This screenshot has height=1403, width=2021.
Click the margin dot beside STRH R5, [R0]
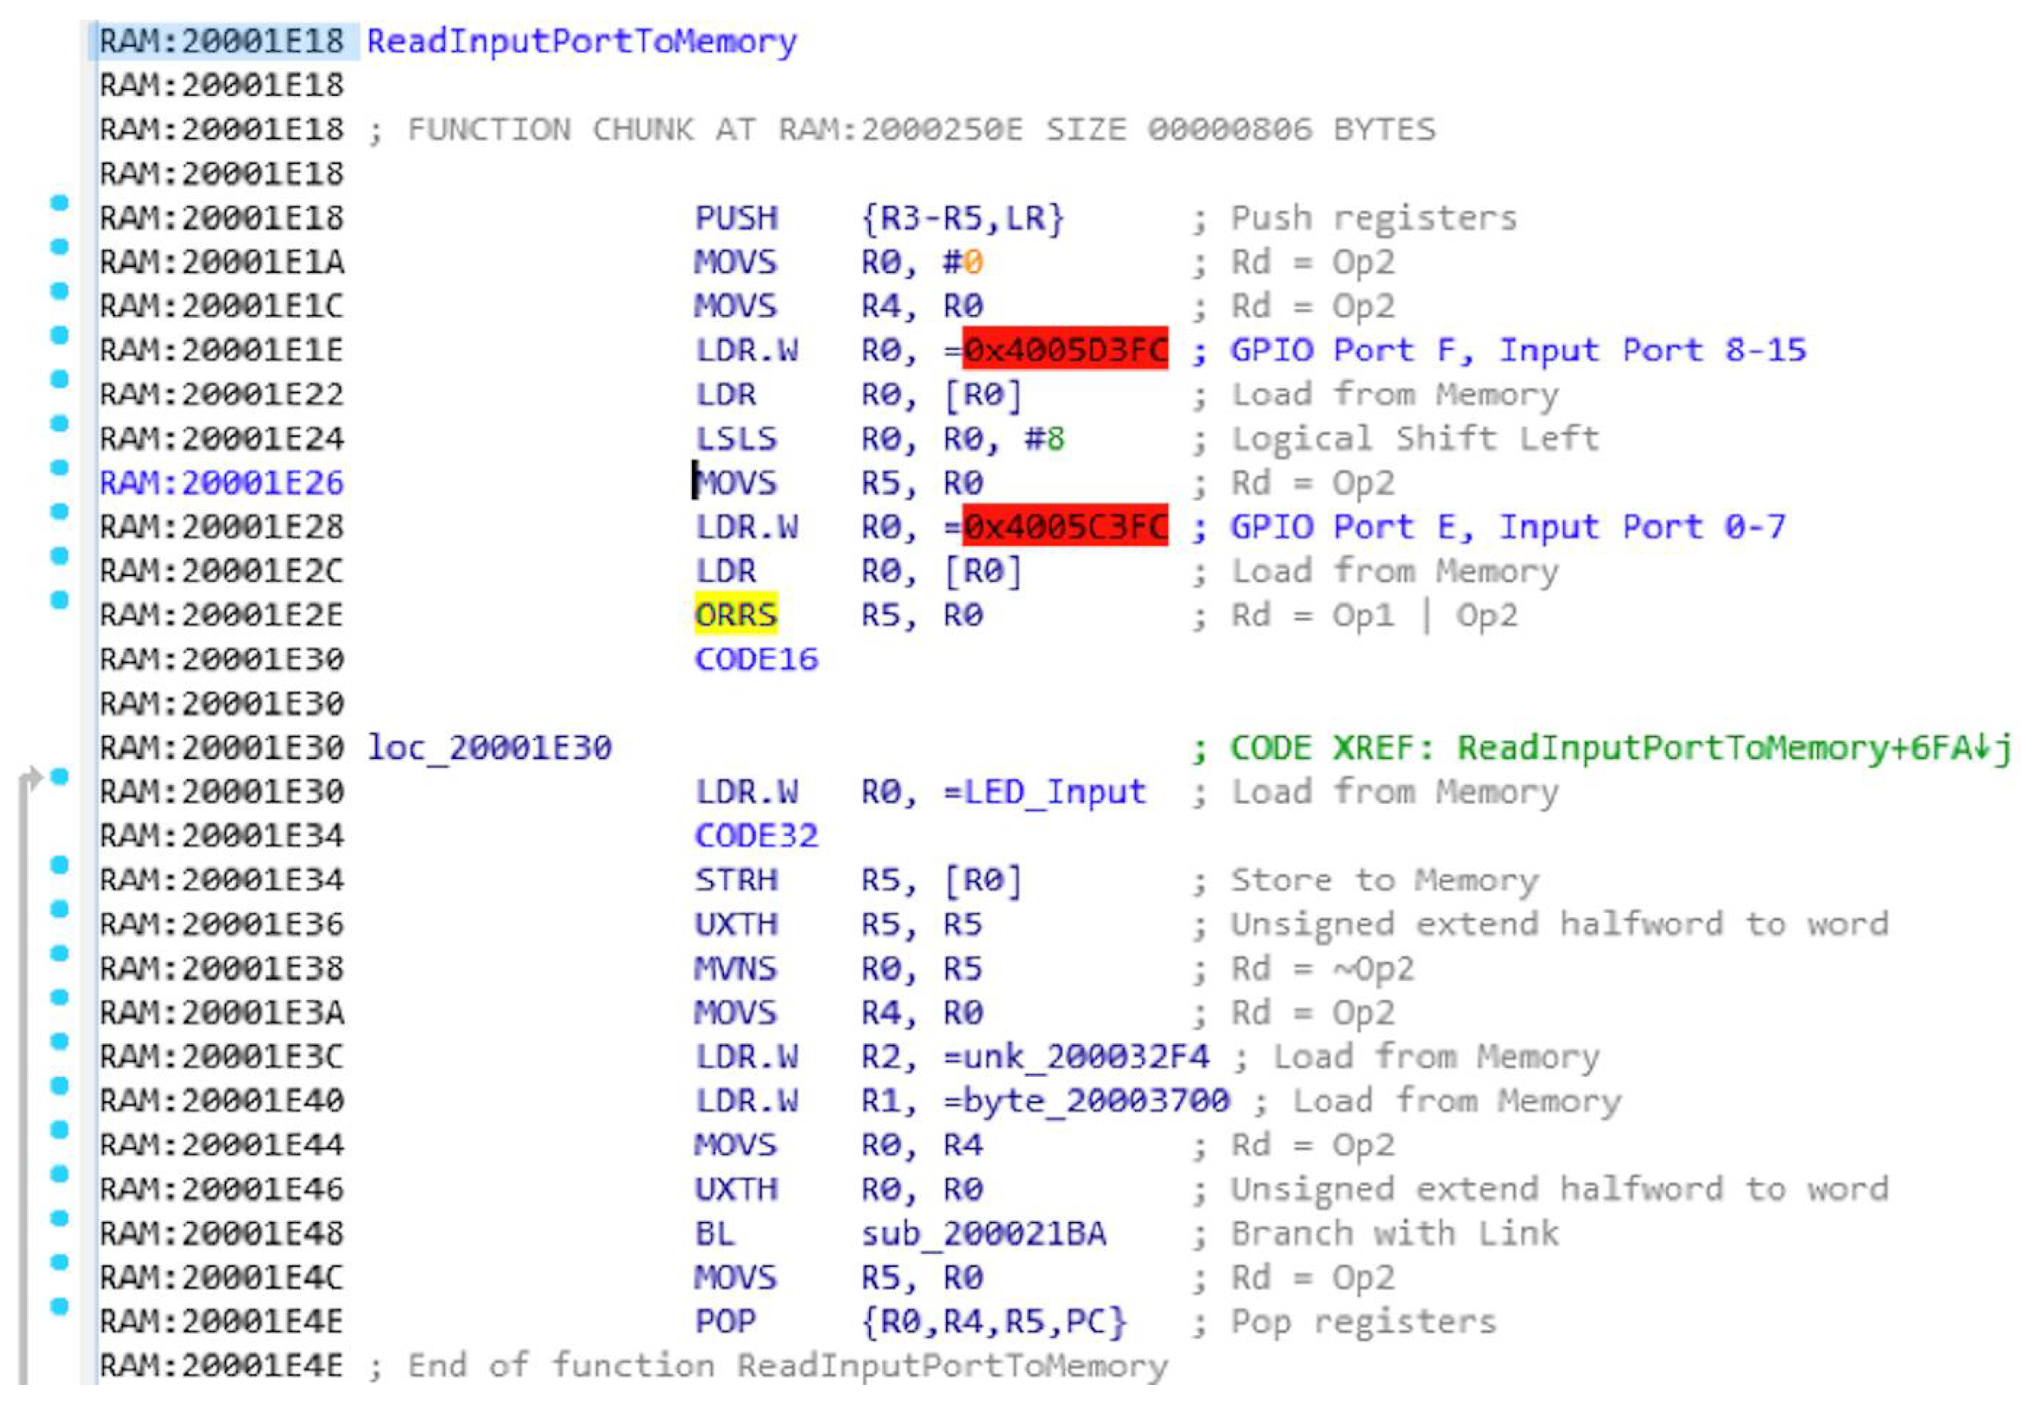[59, 865]
